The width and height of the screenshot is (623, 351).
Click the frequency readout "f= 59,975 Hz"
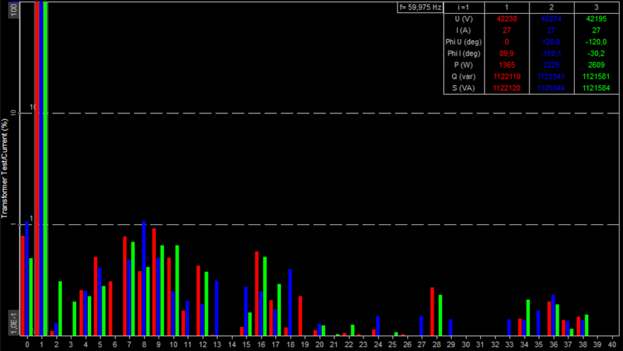coord(420,7)
